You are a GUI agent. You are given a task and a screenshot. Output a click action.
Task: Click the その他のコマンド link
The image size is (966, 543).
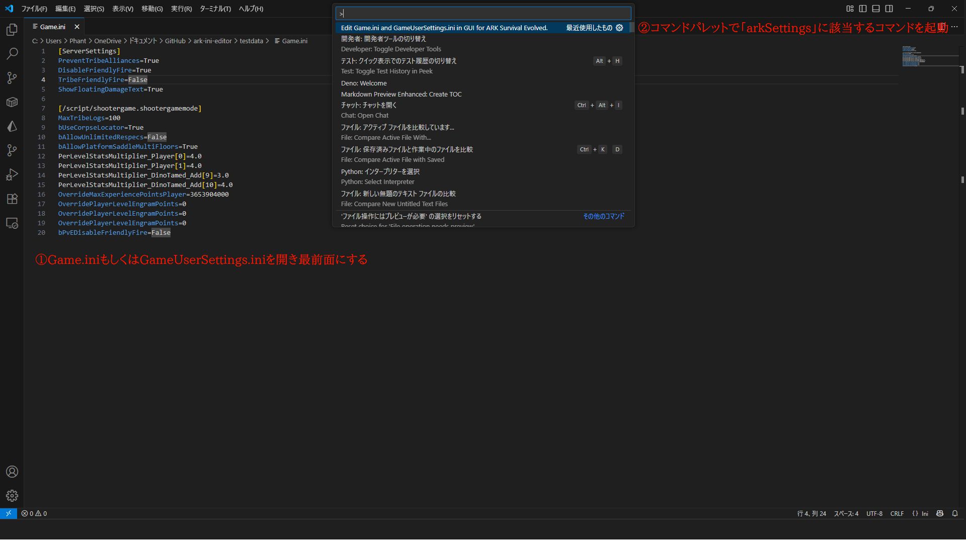(x=603, y=216)
